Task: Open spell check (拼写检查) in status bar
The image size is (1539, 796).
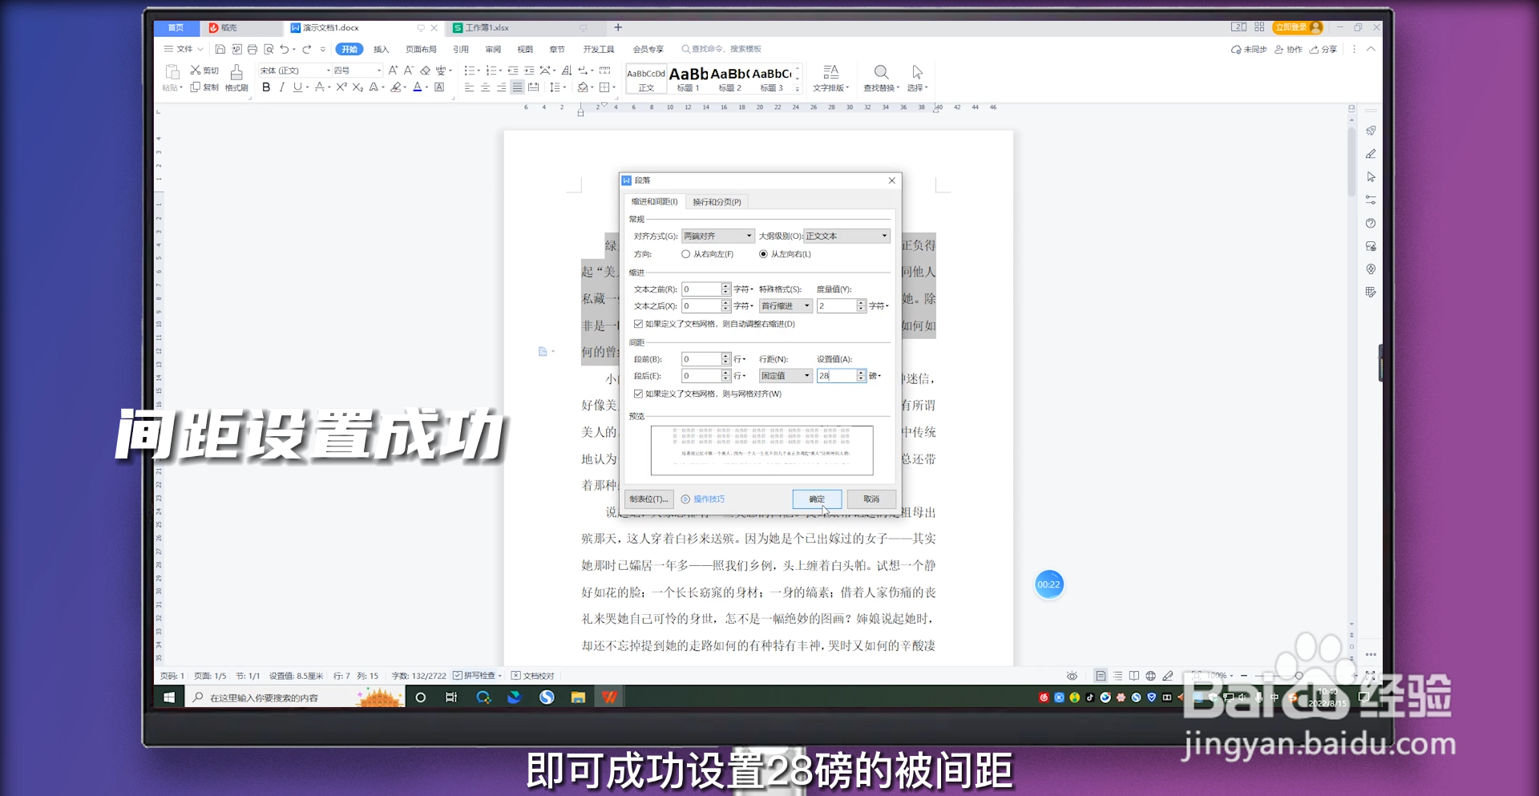Action: tap(478, 675)
